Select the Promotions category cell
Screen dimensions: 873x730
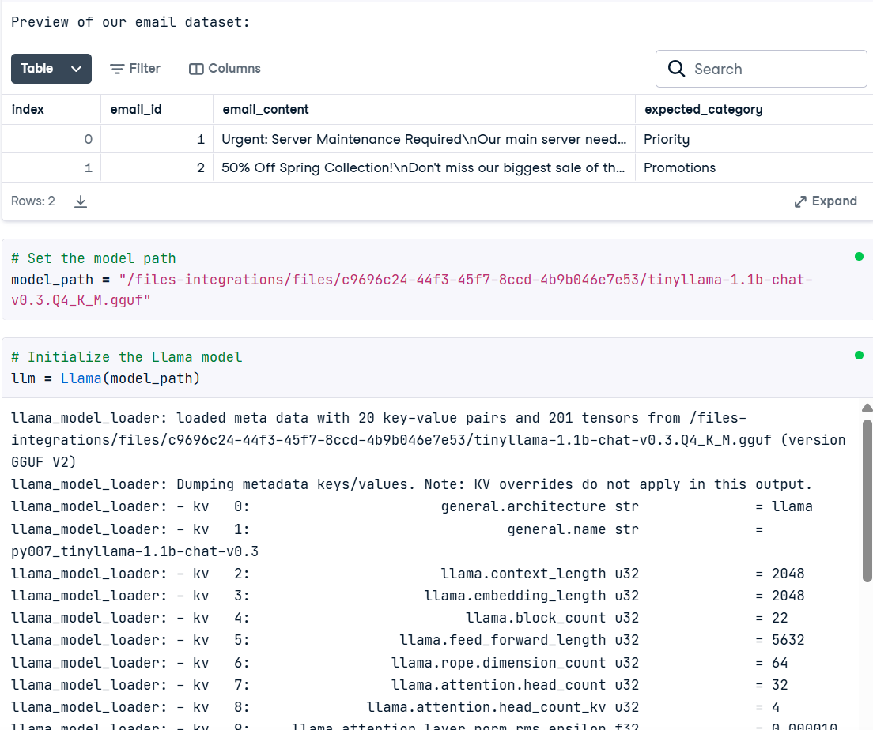click(x=679, y=168)
